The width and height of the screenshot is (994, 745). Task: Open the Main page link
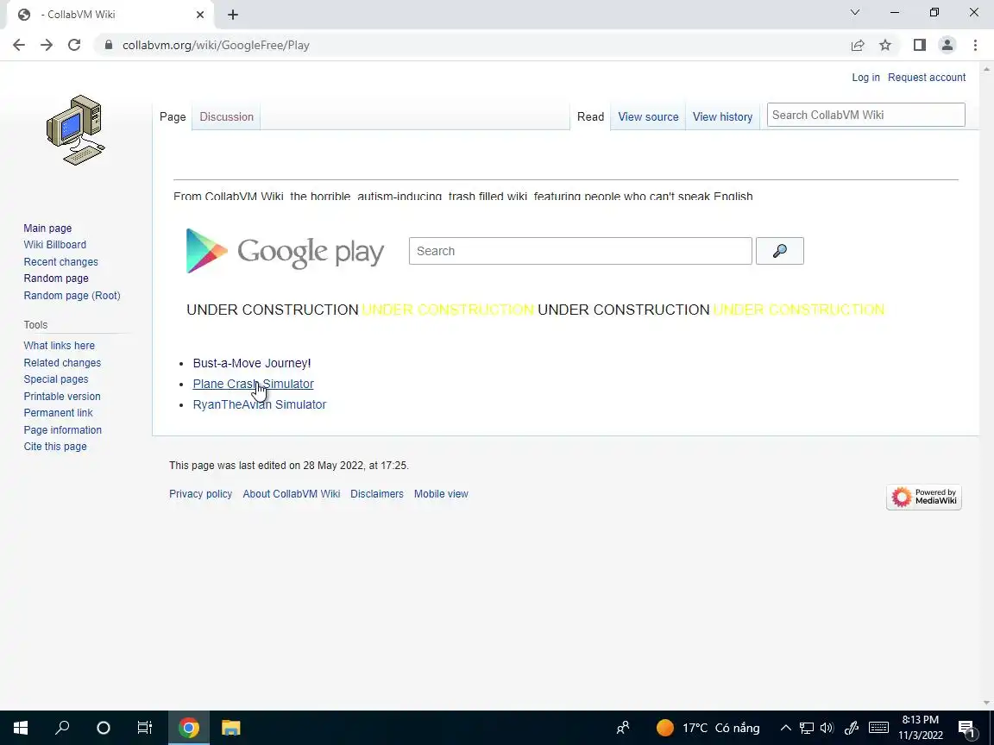47,228
